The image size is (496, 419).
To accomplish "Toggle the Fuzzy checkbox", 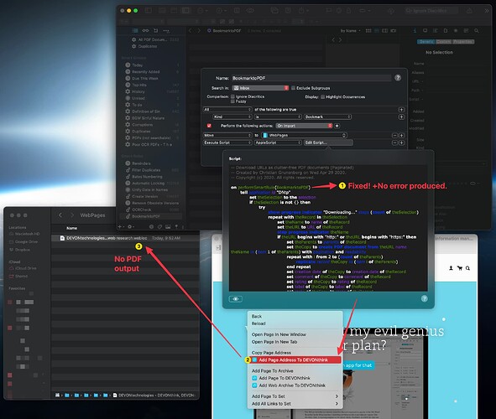I will 232,101.
